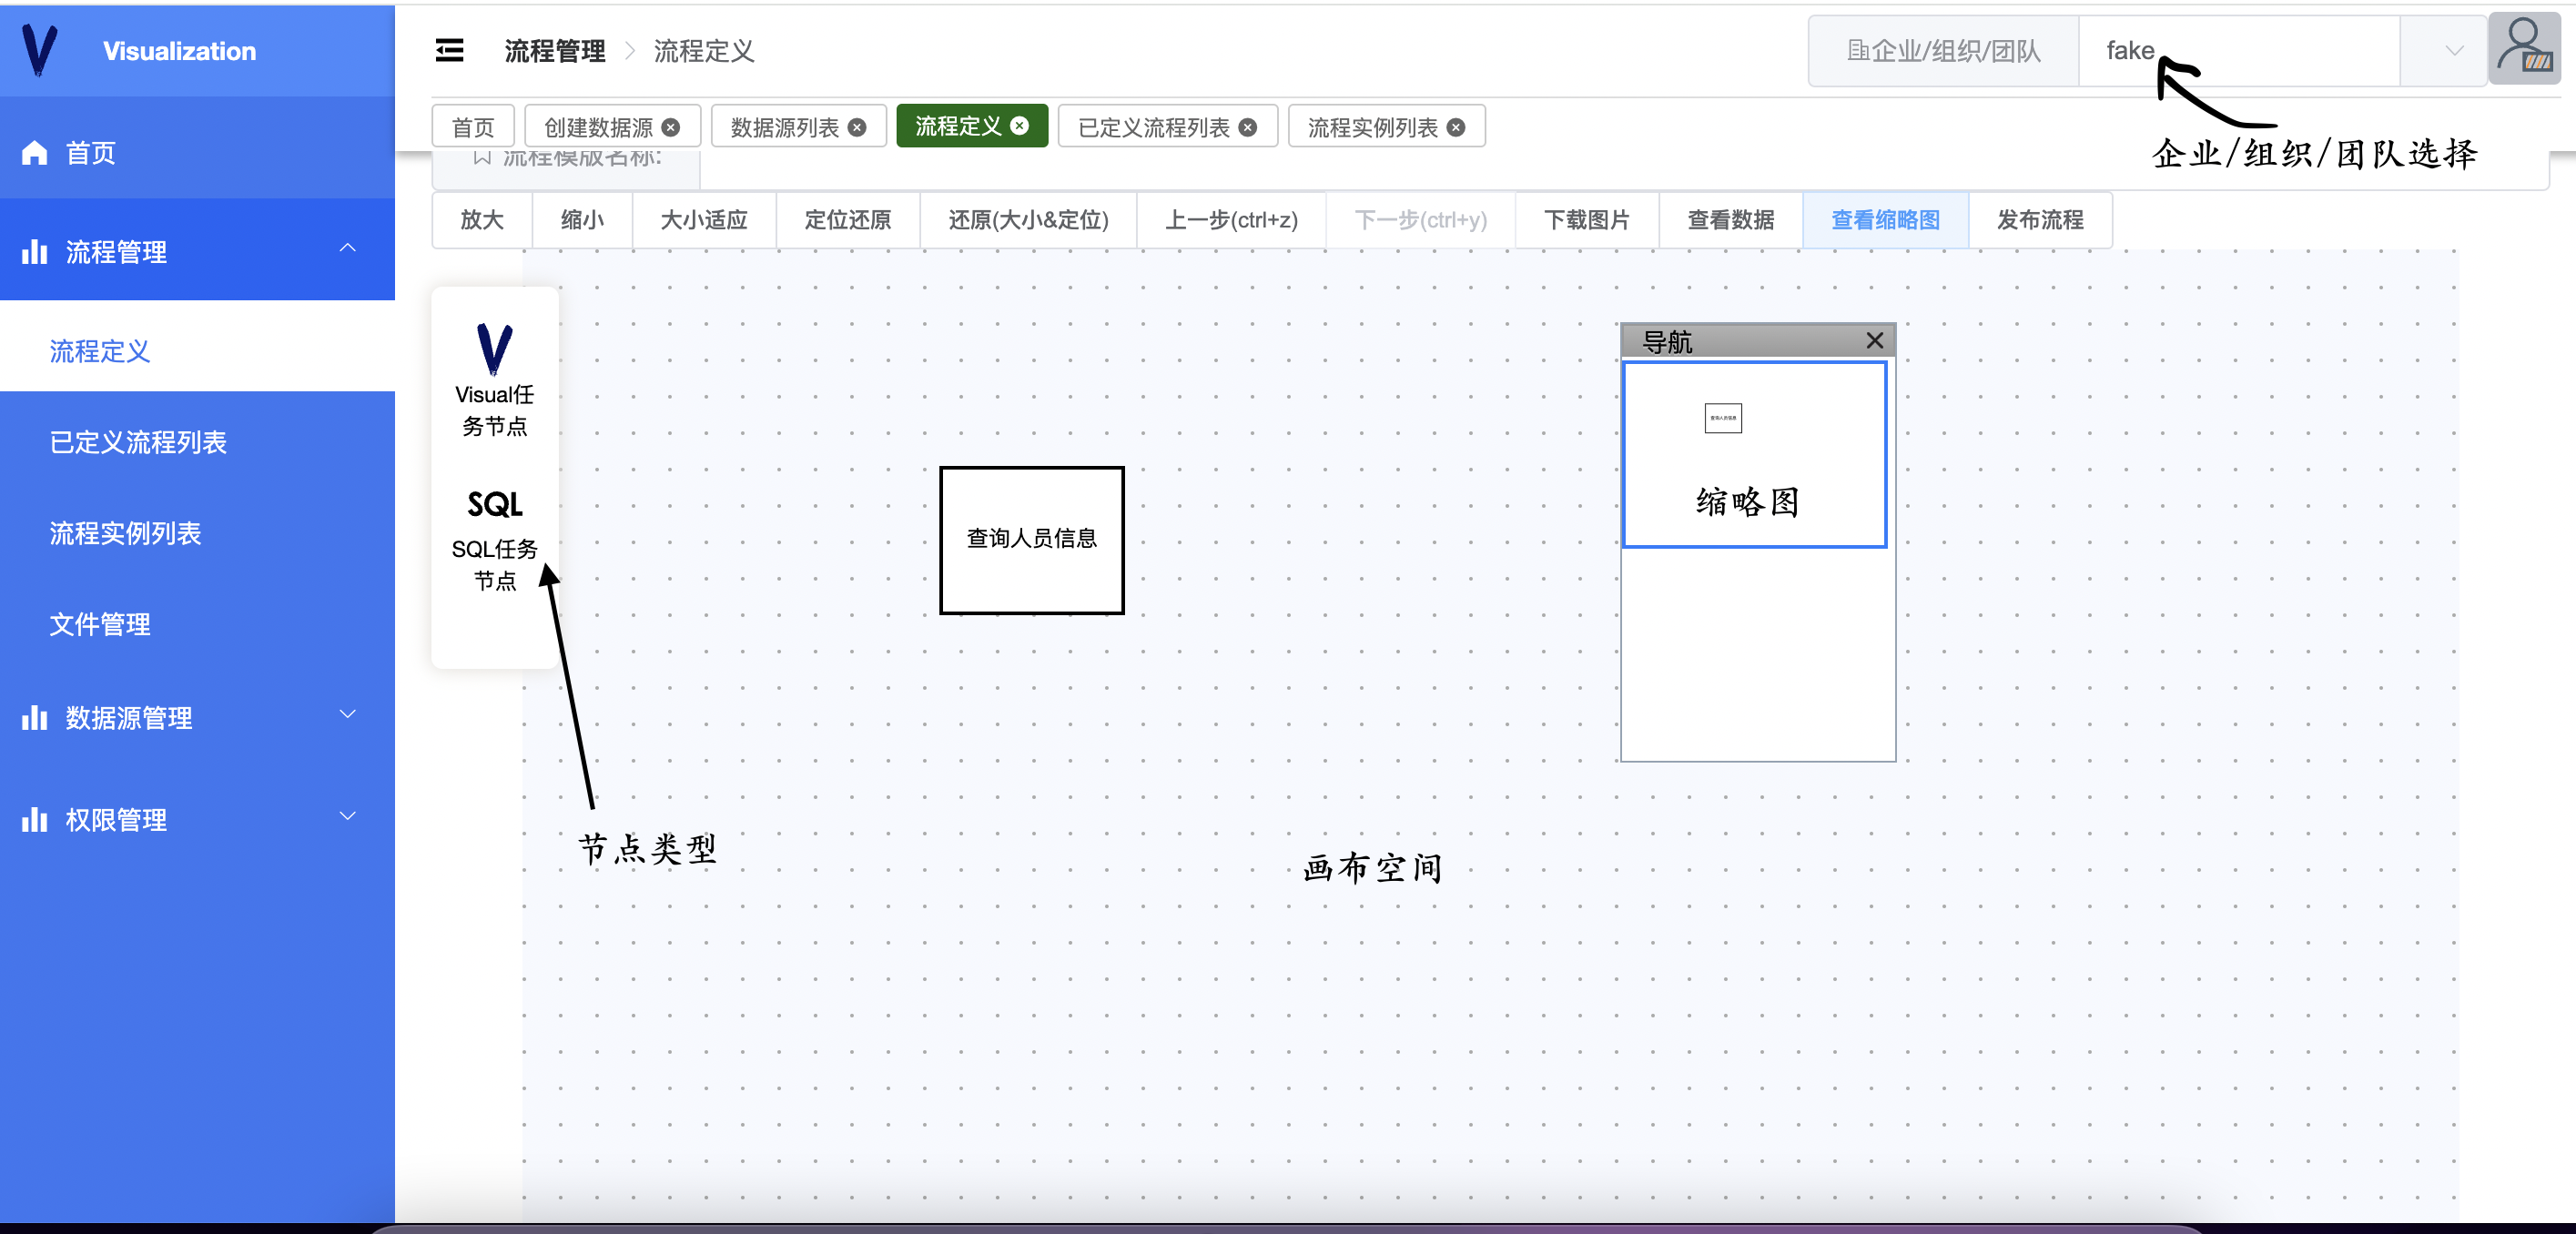Viewport: 2576px width, 1234px height.
Task: Open 已定义流程列表 in the sidebar
Action: click(197, 442)
